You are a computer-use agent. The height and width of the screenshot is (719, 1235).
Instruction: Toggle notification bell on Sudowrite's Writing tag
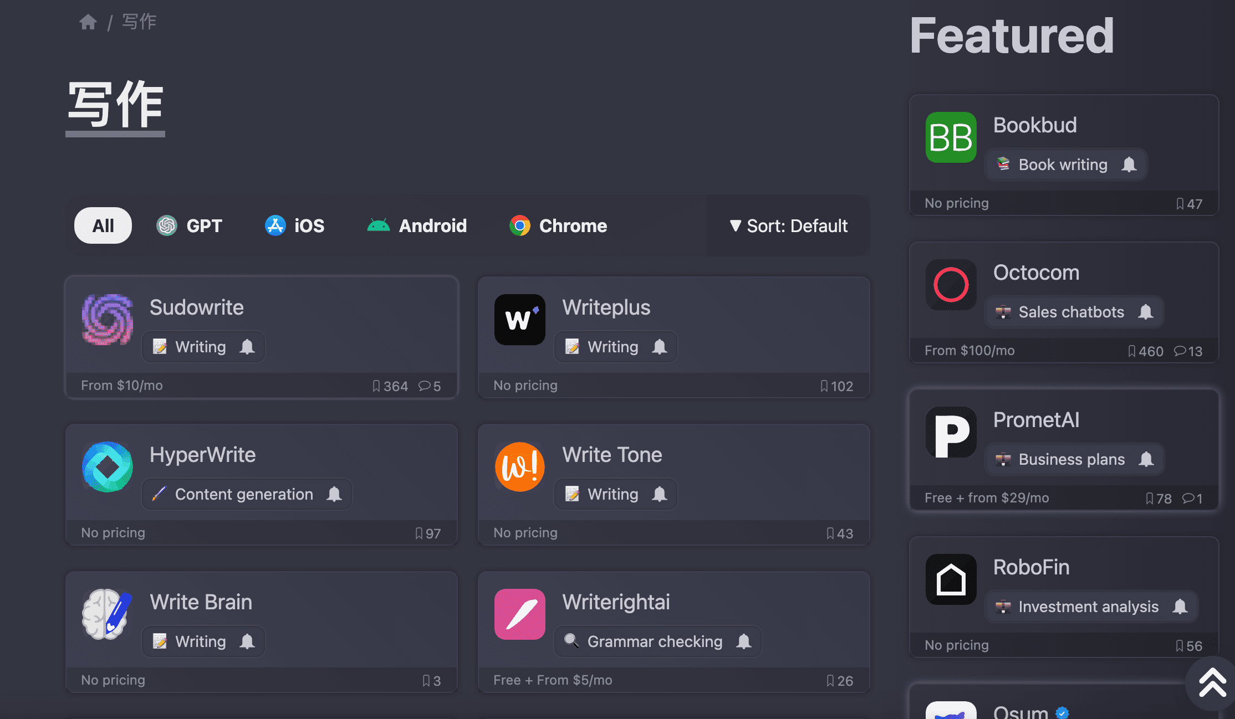click(247, 347)
